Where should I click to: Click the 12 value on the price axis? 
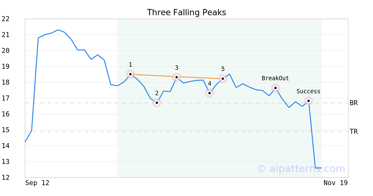coord(6,178)
